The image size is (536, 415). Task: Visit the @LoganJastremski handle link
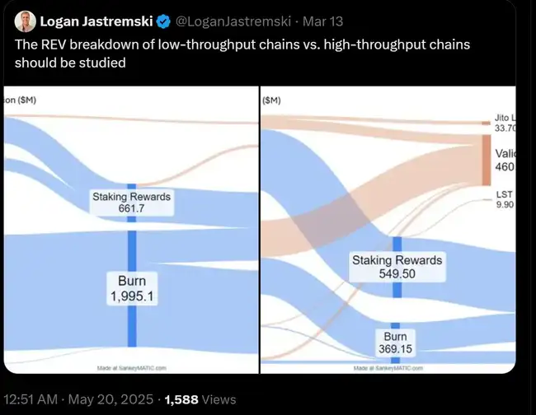point(233,20)
